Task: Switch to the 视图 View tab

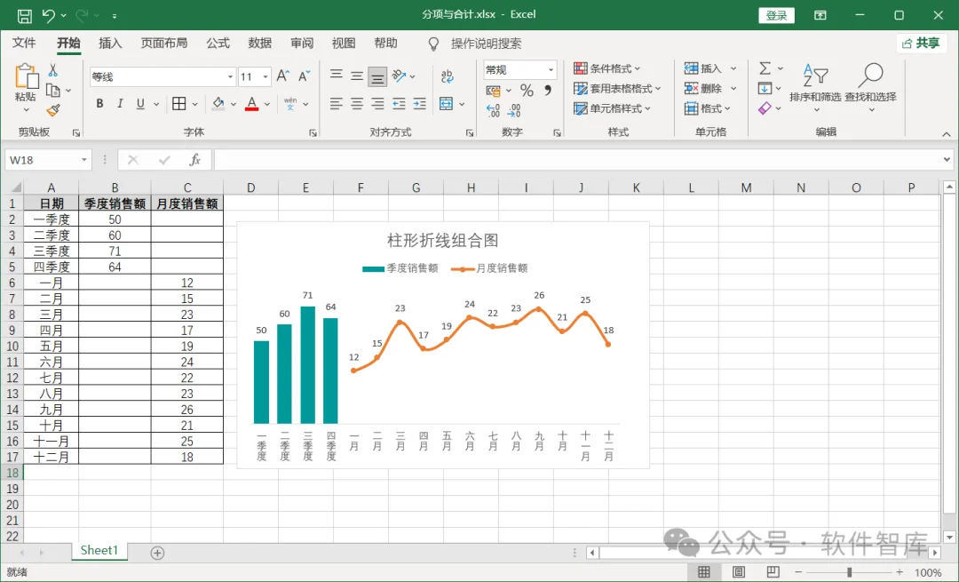Action: coord(344,43)
